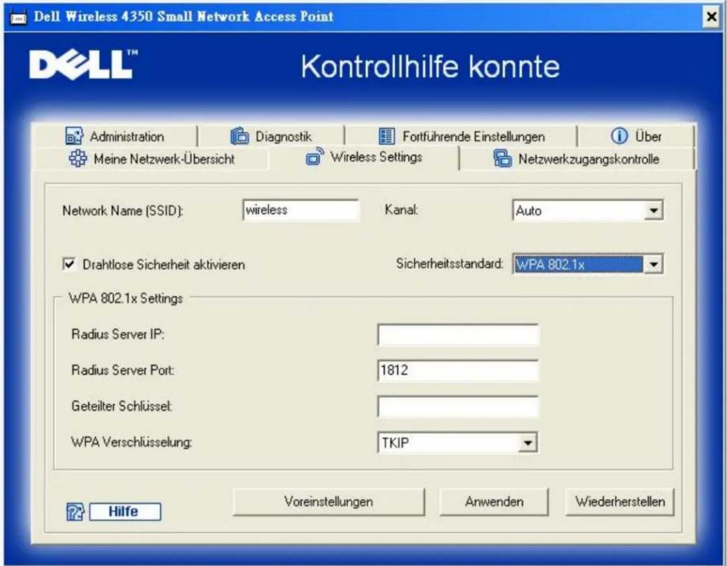Select the Netzwerkzugangskontrolle tab
This screenshot has height=566, width=727.
pos(578,159)
